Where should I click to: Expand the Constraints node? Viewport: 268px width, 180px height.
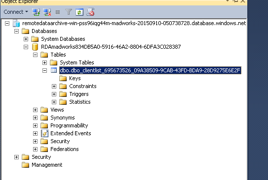(x=54, y=87)
